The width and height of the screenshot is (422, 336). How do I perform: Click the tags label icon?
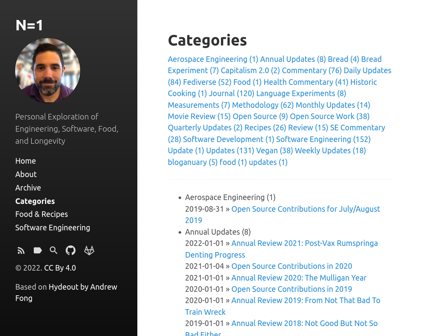pos(38,251)
